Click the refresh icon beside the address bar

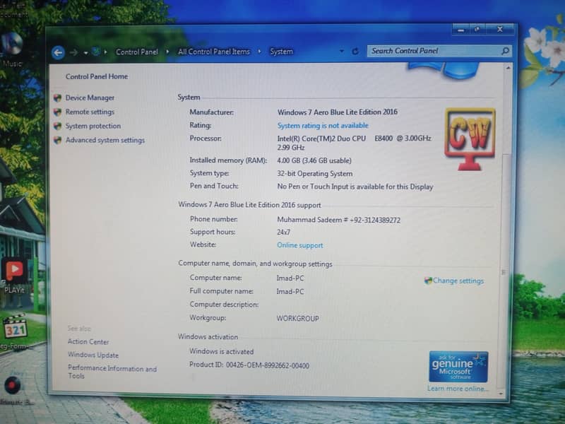[x=355, y=51]
